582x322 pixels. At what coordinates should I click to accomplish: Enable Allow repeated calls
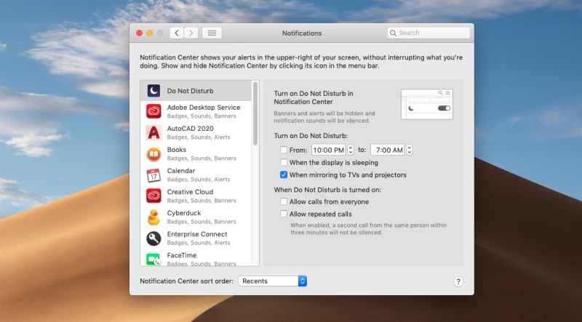point(284,214)
